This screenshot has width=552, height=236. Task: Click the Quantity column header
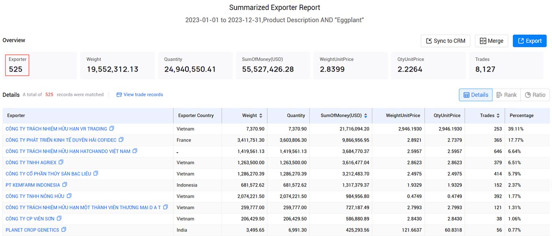(x=289, y=116)
